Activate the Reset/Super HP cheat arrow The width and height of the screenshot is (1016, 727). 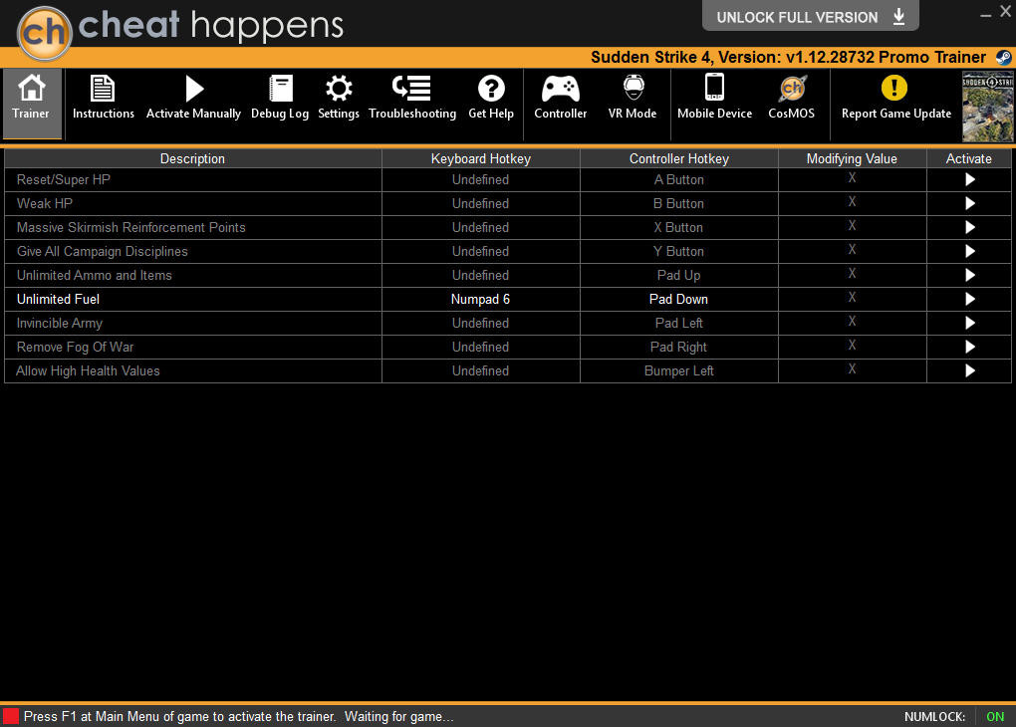pyautogui.click(x=969, y=179)
